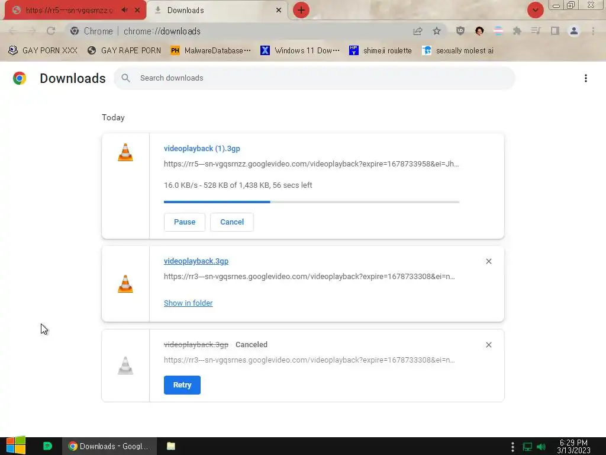This screenshot has width=606, height=455.
Task: Open the media control playlist icon
Action: point(536,31)
